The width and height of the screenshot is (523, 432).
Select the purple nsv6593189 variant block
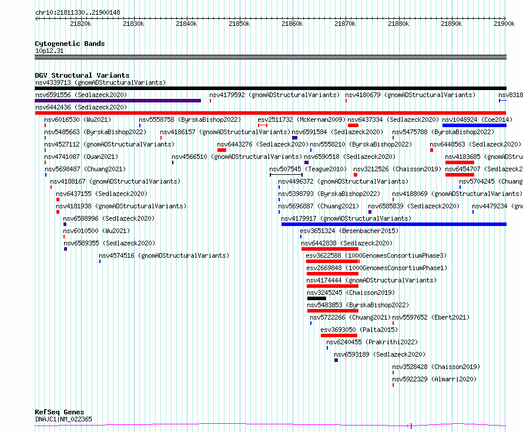pos(336,360)
